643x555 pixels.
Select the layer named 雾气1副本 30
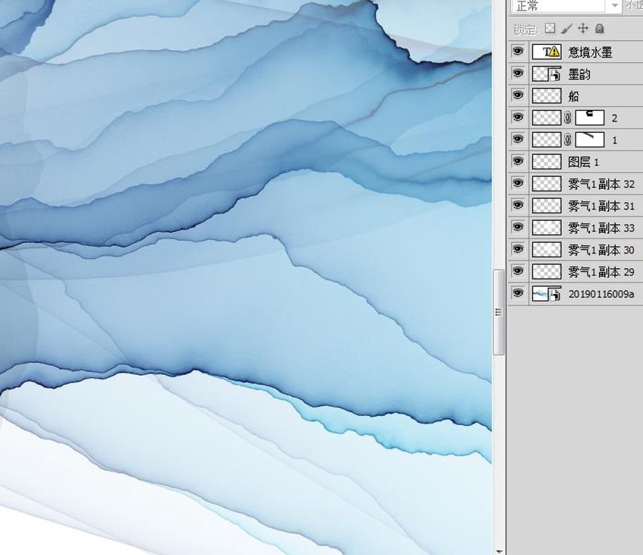coord(601,249)
